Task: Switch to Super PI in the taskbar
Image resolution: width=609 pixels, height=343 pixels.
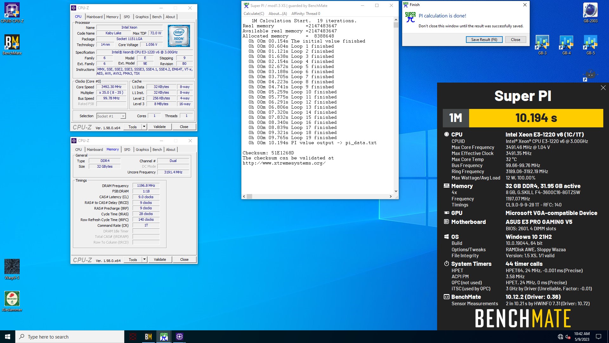Action: (164, 337)
